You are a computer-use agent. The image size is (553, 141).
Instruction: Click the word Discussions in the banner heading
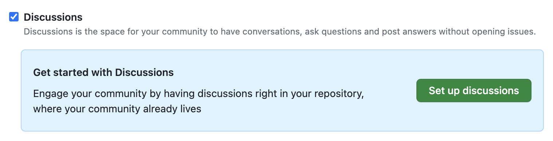tap(145, 72)
